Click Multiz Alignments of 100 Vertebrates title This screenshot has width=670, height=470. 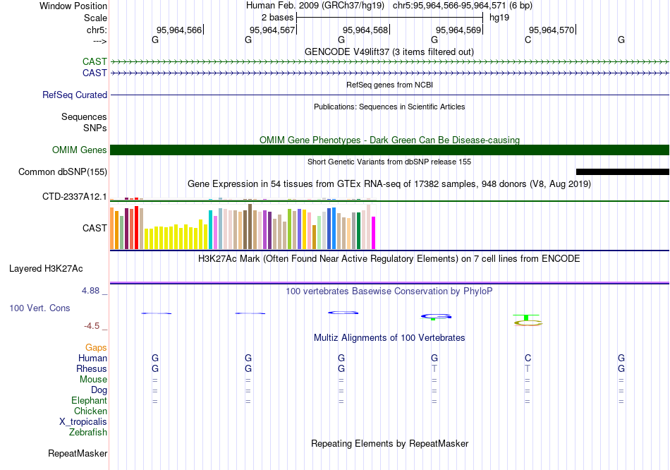point(389,338)
